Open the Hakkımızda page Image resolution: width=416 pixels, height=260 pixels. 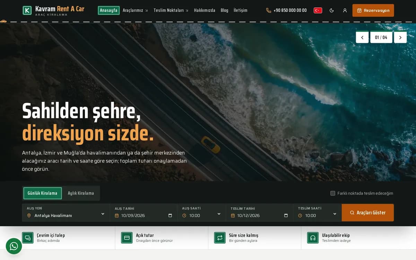point(205,10)
